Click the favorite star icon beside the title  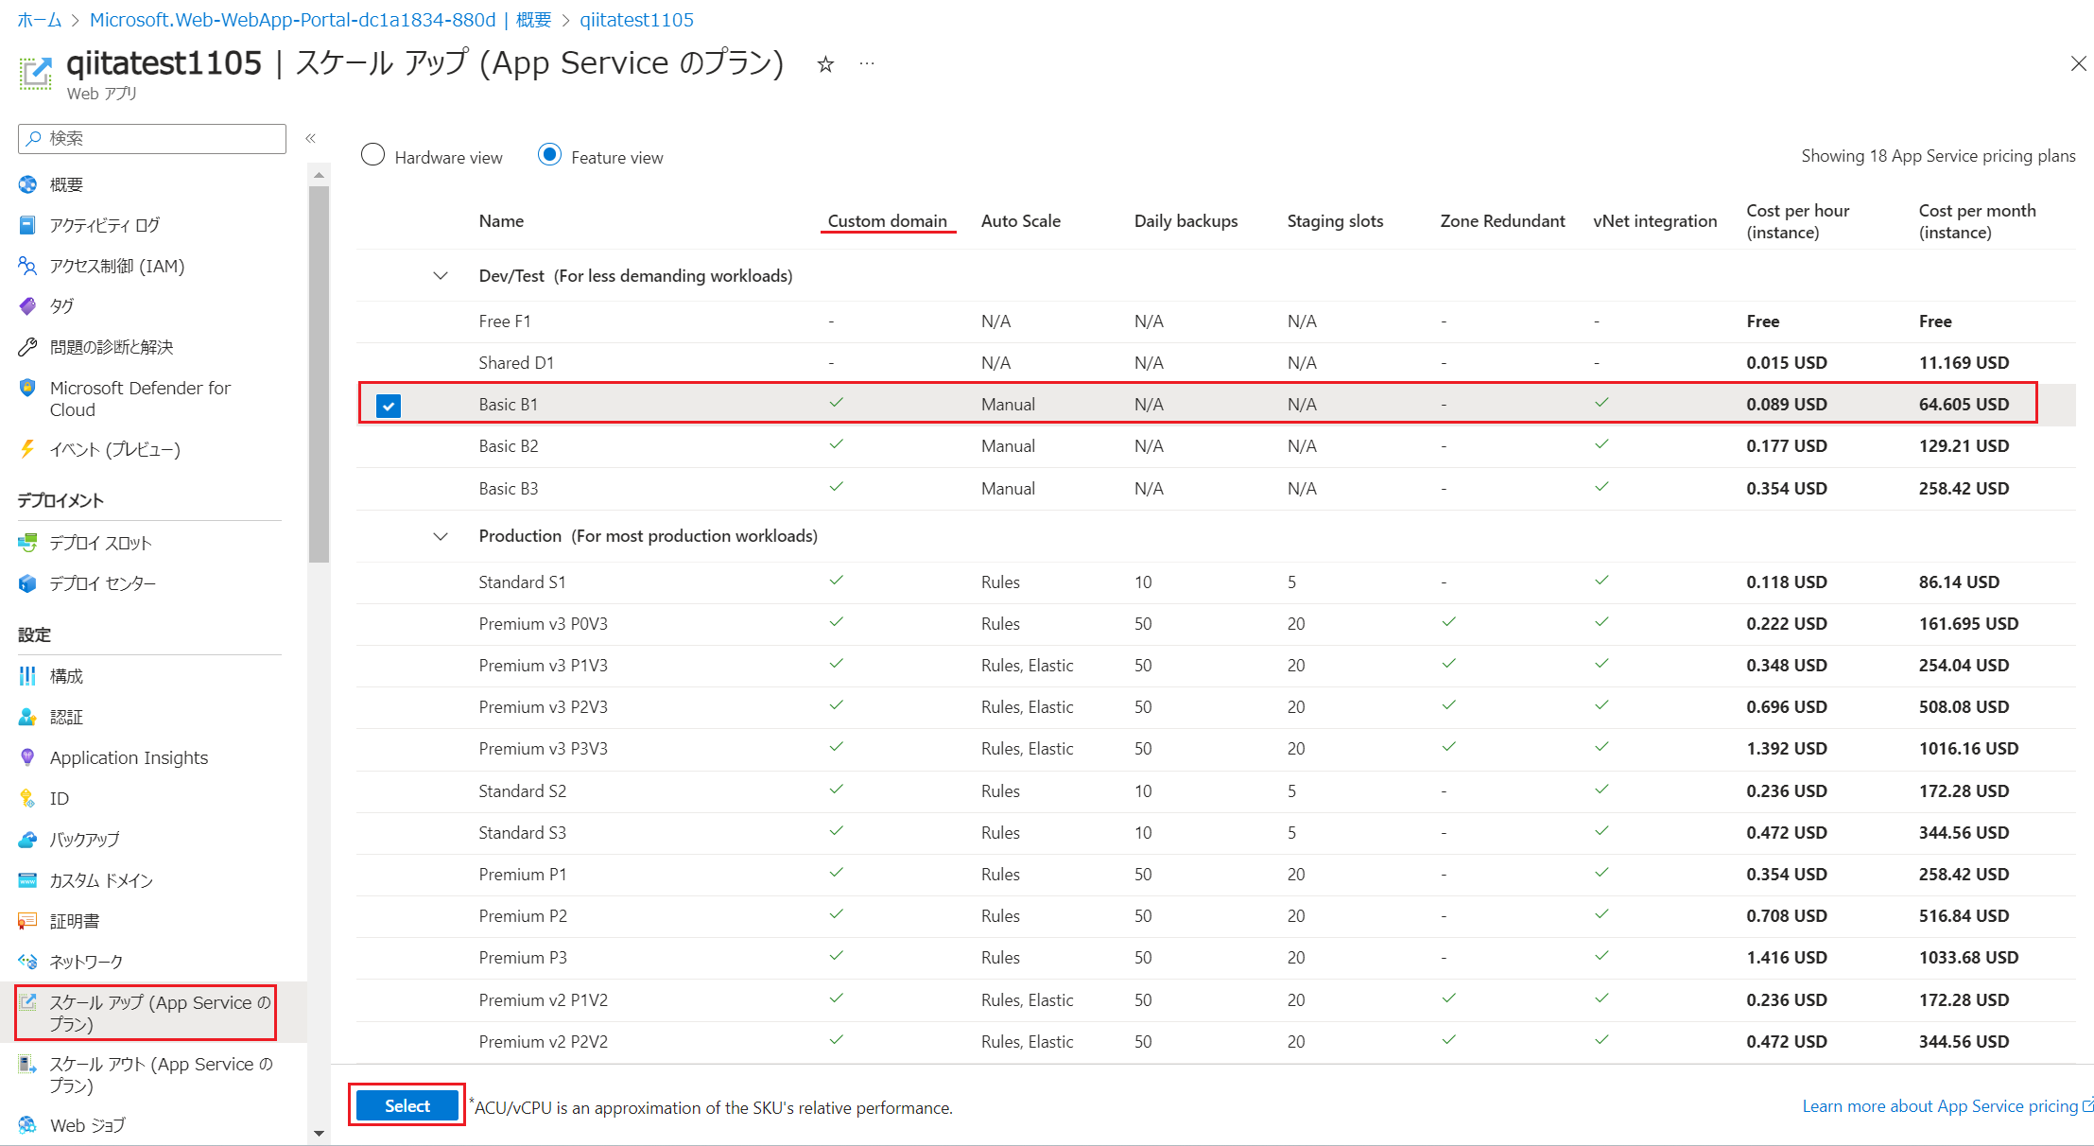825,64
